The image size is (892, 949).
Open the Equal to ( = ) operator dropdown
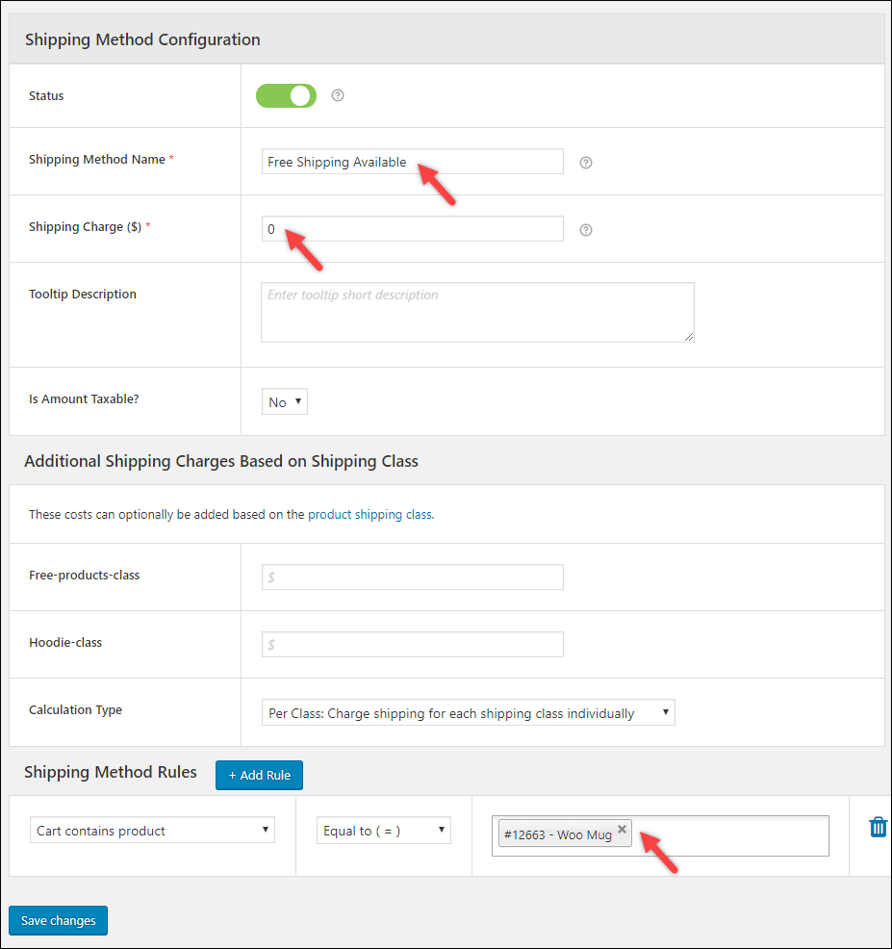click(x=384, y=831)
